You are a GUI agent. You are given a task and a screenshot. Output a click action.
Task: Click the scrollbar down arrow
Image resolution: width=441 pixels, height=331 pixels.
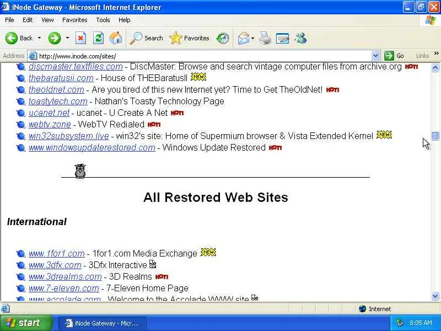click(435, 296)
